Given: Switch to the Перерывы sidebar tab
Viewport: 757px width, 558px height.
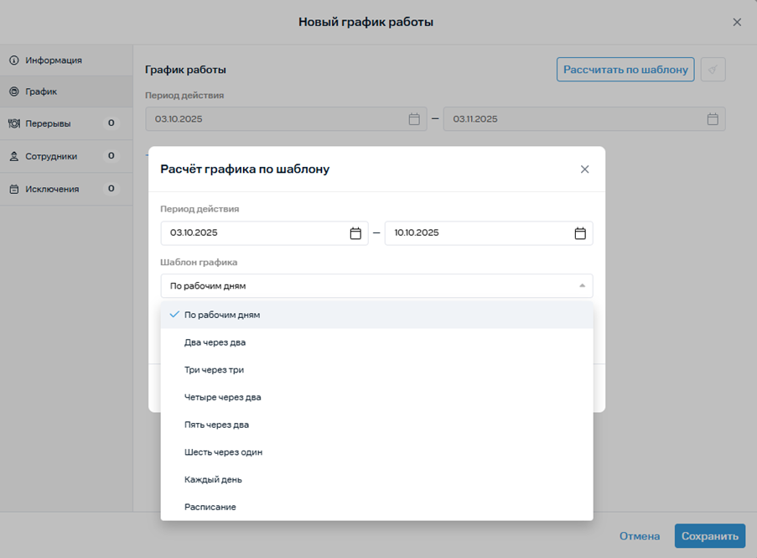Looking at the screenshot, I should coord(48,123).
